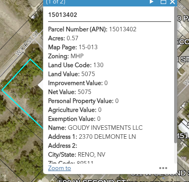The width and height of the screenshot is (189, 182).
Task: Click the W FIRST ST street label
Action: pos(28,43)
